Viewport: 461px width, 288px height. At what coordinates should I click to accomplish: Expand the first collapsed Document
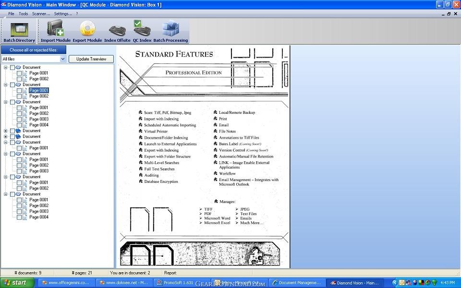coord(6,131)
